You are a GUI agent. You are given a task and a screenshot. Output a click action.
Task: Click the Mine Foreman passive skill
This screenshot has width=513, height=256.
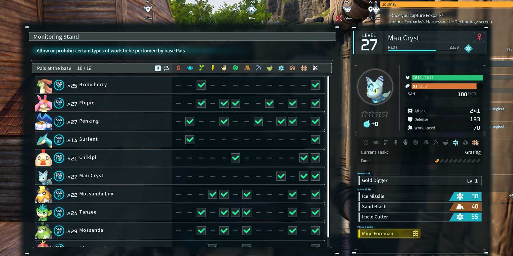[x=389, y=234]
